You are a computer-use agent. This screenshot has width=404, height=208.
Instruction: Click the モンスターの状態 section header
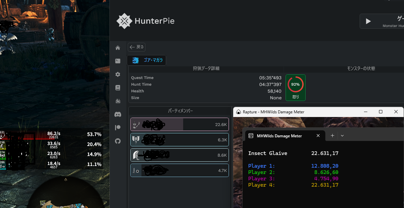pos(361,68)
